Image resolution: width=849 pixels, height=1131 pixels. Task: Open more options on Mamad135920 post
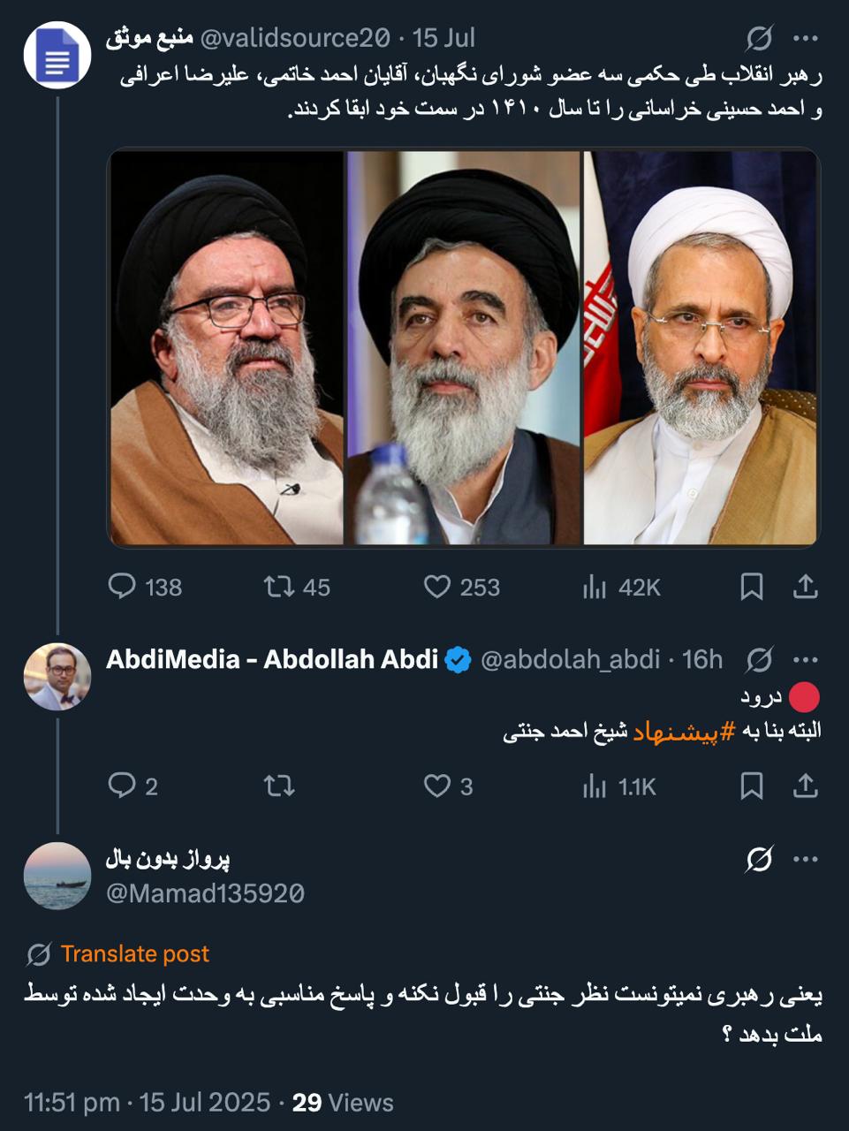pyautogui.click(x=806, y=859)
